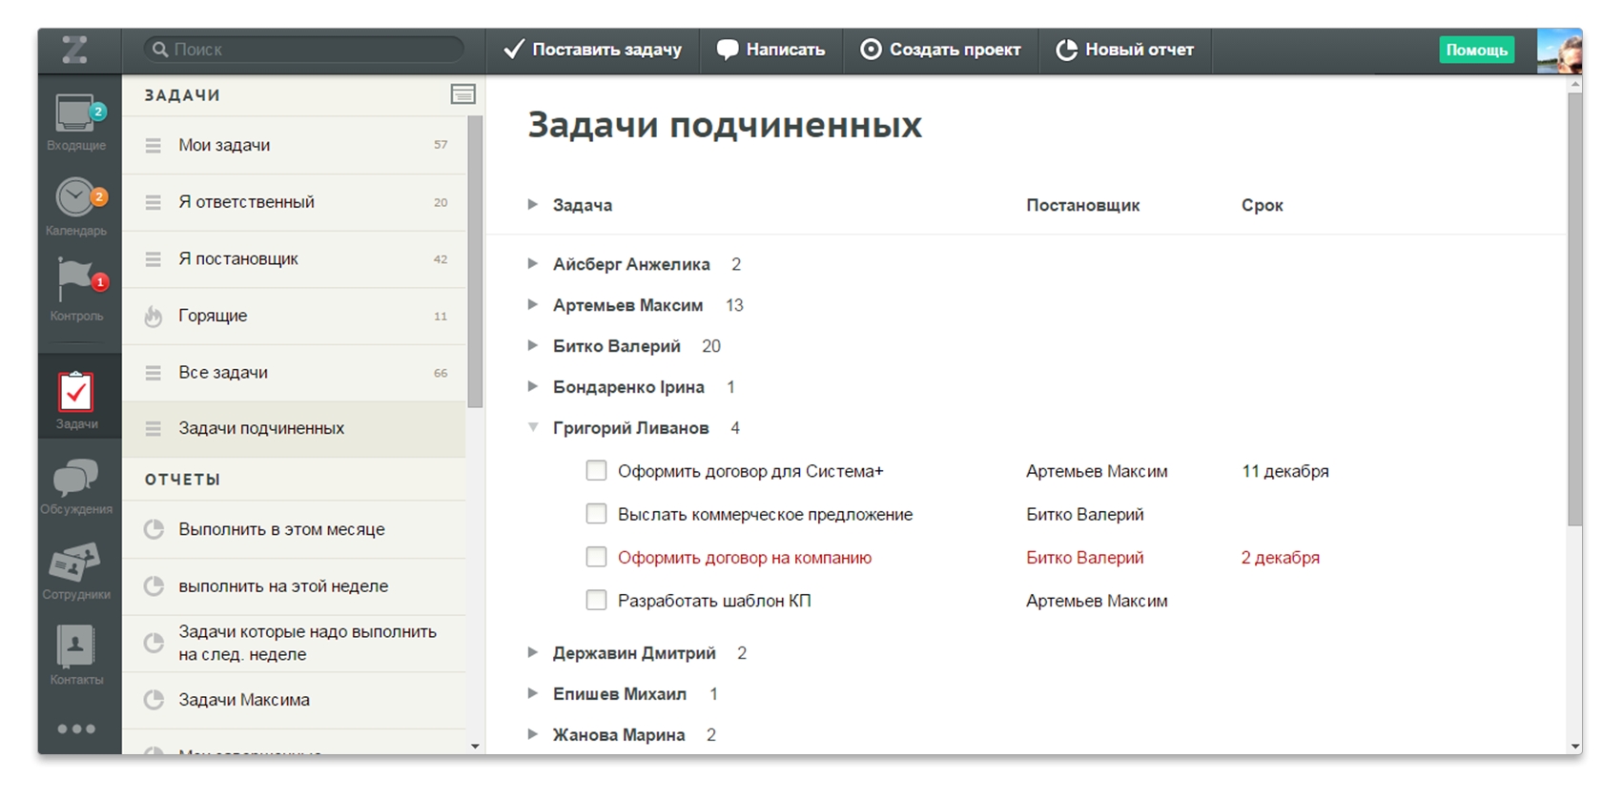The width and height of the screenshot is (1623, 800).
Task: Click the drag handle icon of Все задачи
Action: click(x=153, y=373)
